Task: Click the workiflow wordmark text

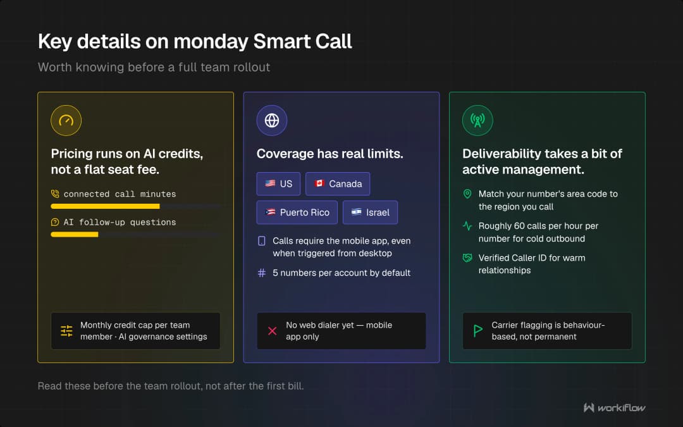Action: click(621, 408)
